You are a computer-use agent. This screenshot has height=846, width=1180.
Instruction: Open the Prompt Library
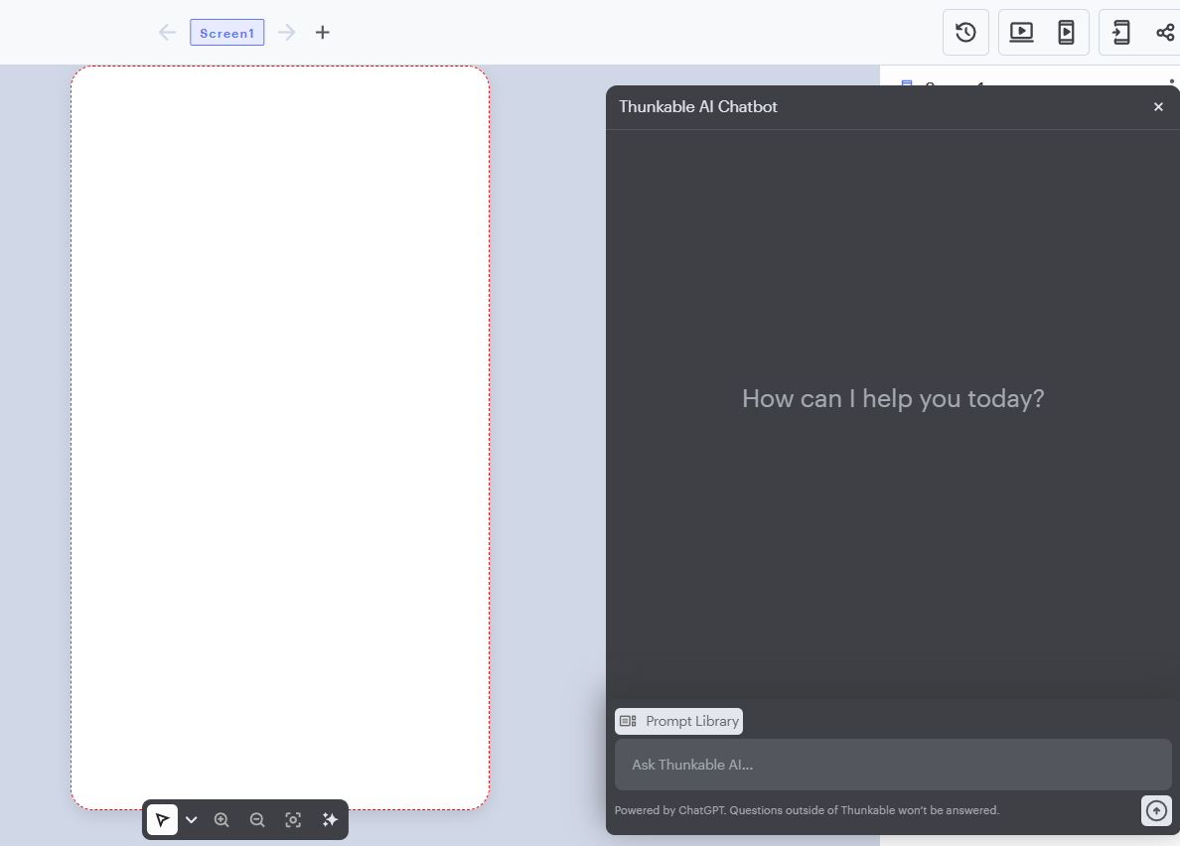tap(679, 721)
